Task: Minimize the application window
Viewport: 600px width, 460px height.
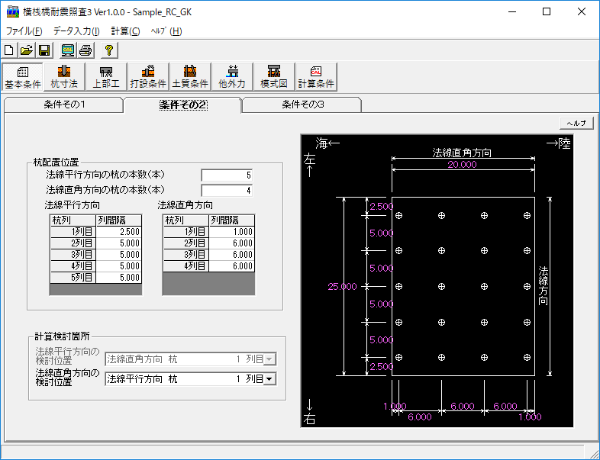Action: [512, 12]
